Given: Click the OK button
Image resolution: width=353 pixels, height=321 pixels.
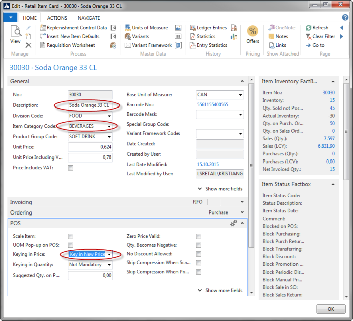Looking at the screenshot, I should 330,309.
